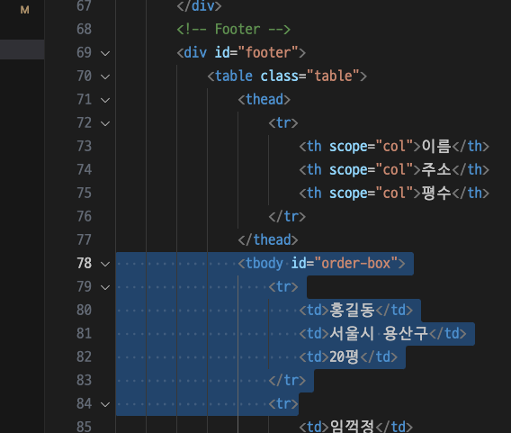Click the "table" class value
Image resolution: width=511 pixels, height=433 pixels.
click(x=333, y=76)
